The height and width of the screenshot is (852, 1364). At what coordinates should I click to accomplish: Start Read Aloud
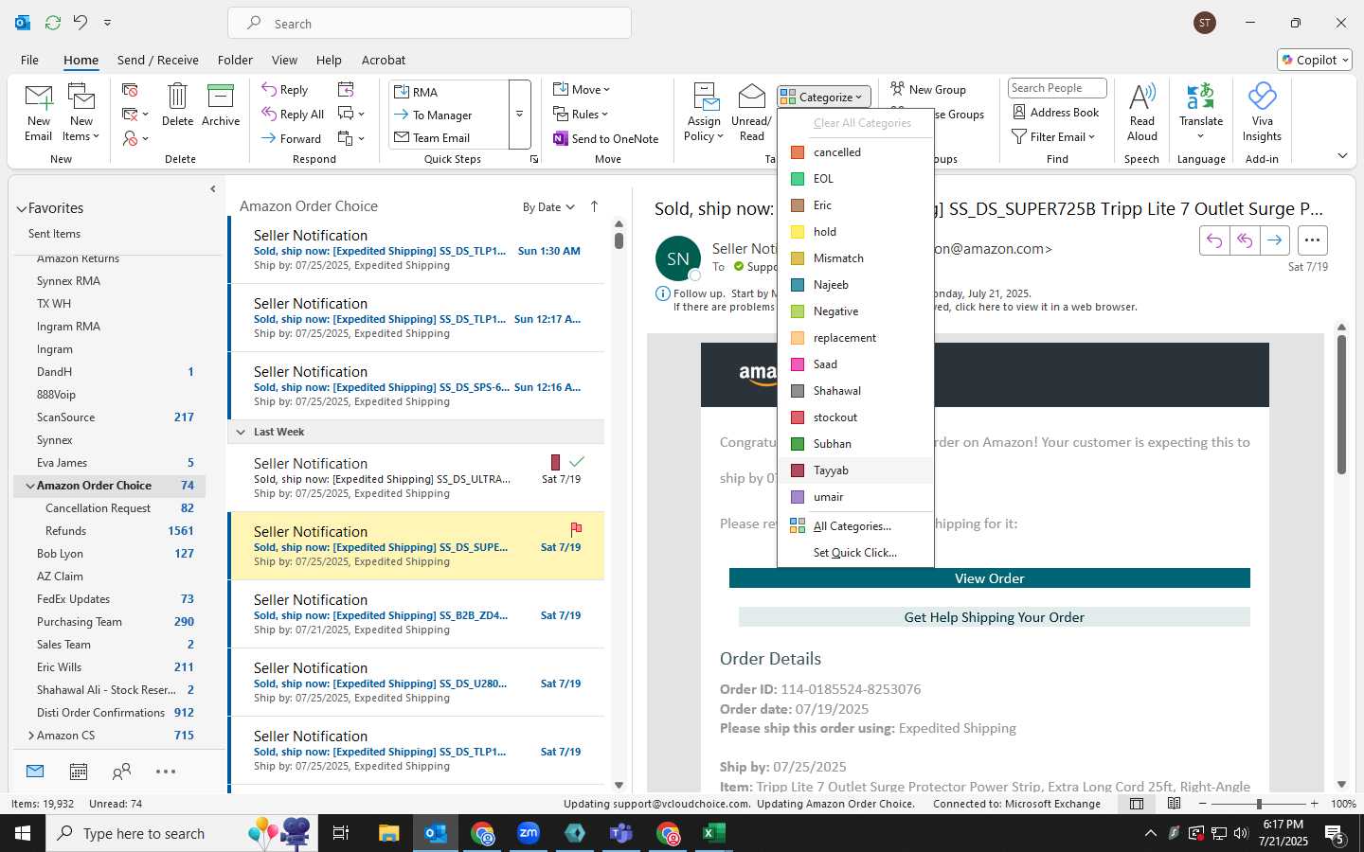(1142, 112)
